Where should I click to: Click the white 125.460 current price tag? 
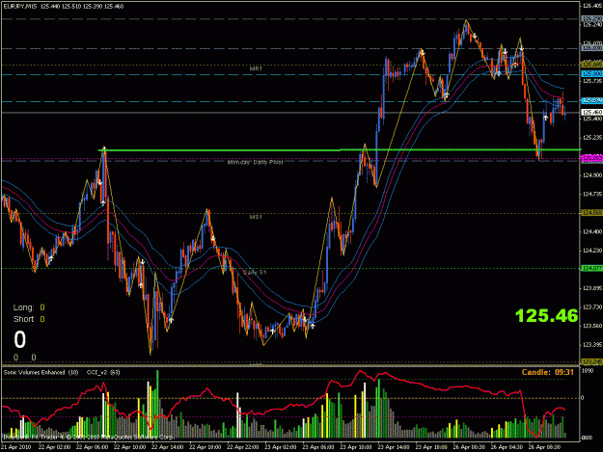click(591, 113)
